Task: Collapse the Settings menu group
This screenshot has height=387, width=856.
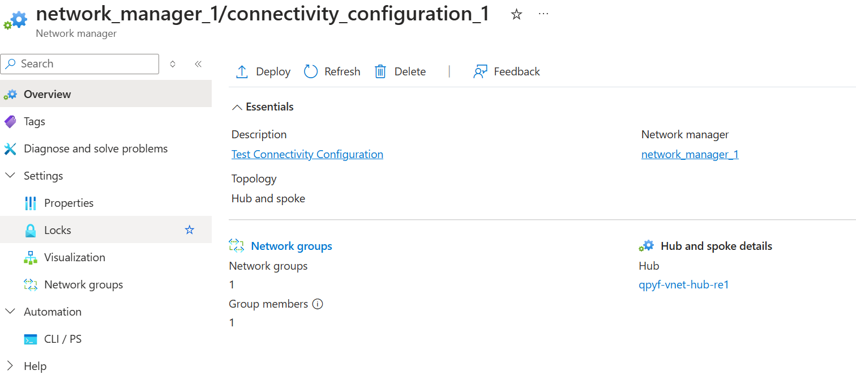Action: 10,176
